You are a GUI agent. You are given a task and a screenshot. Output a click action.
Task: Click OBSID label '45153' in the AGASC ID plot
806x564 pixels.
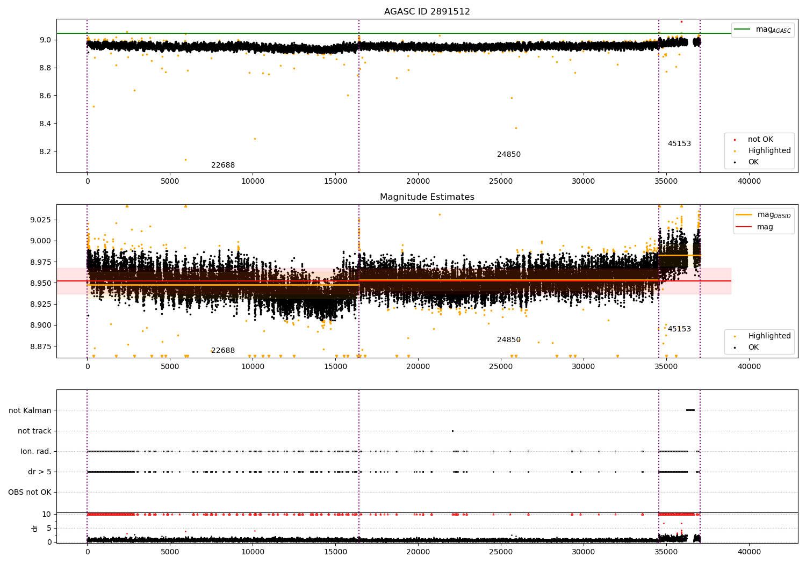679,143
